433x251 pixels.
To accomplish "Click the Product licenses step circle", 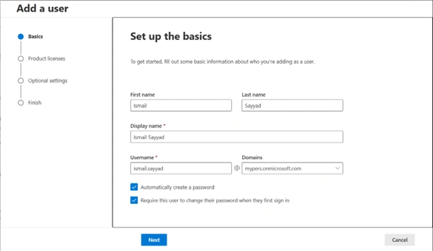I will click(x=21, y=59).
